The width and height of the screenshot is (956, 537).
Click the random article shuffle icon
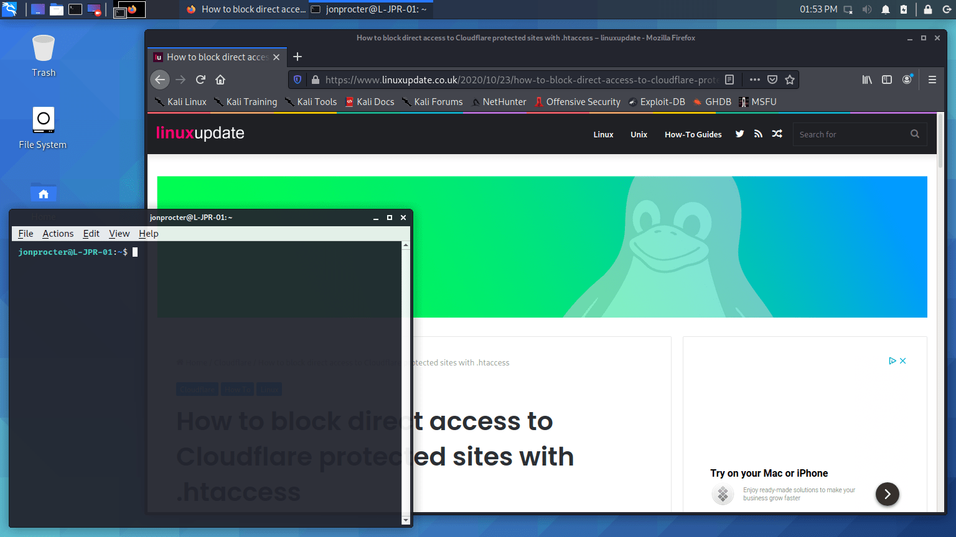tap(777, 134)
